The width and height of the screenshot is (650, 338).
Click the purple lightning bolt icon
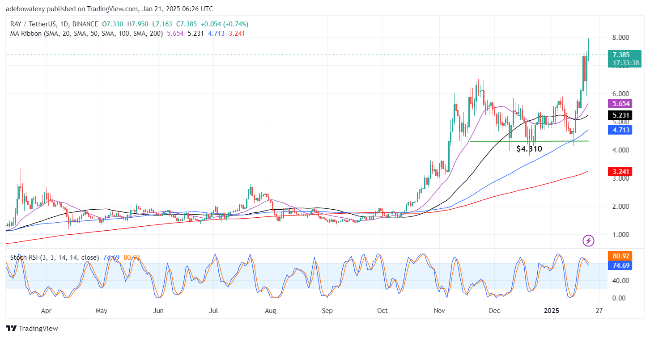point(589,241)
